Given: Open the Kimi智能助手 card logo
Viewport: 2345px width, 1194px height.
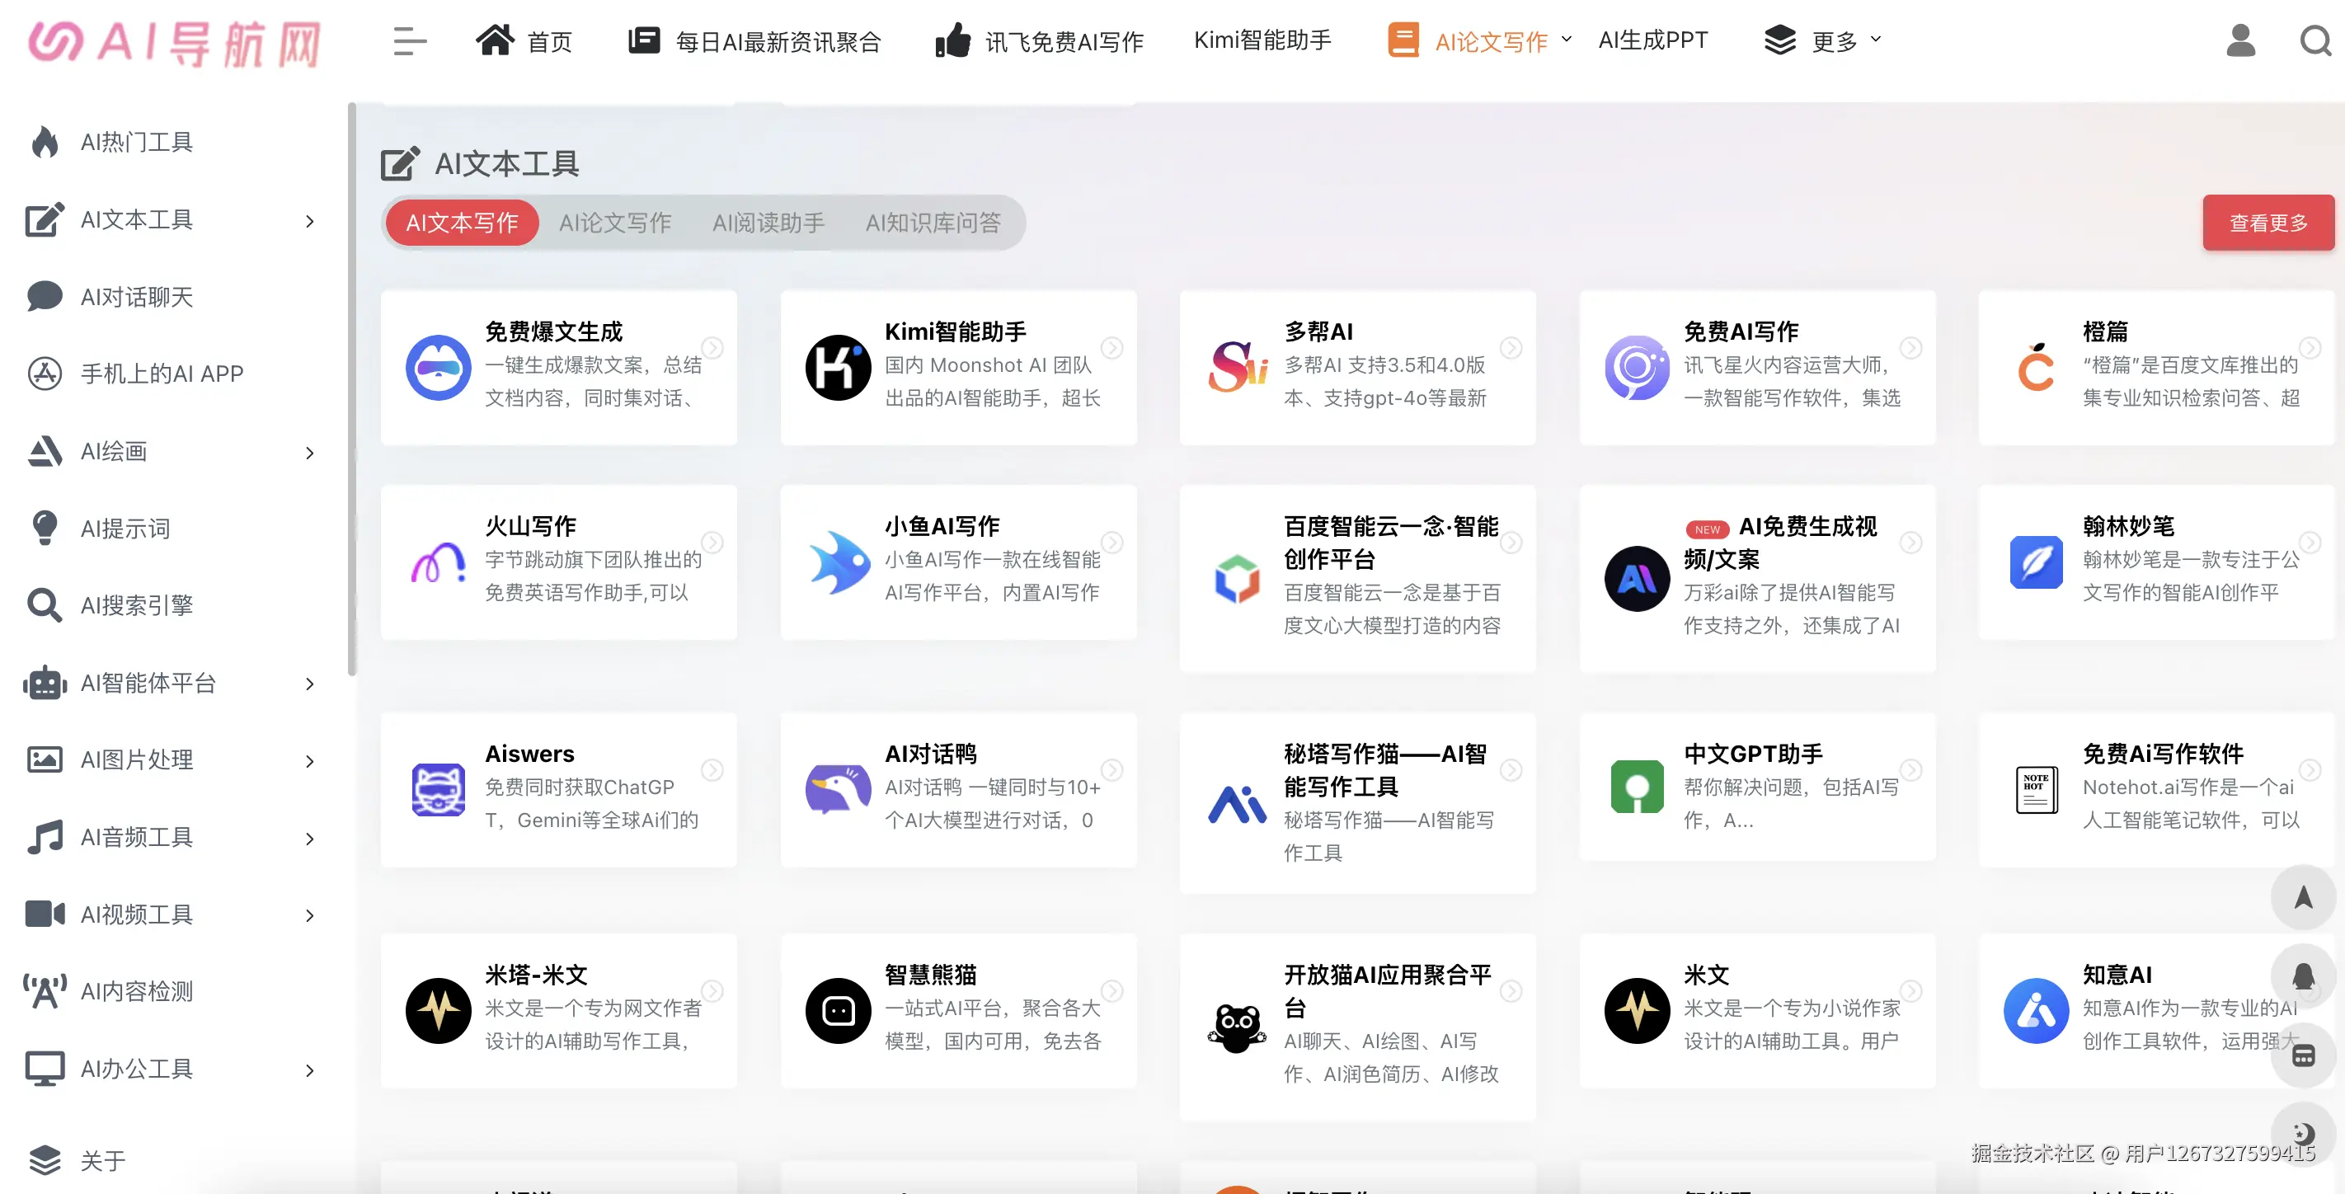Looking at the screenshot, I should [x=838, y=367].
